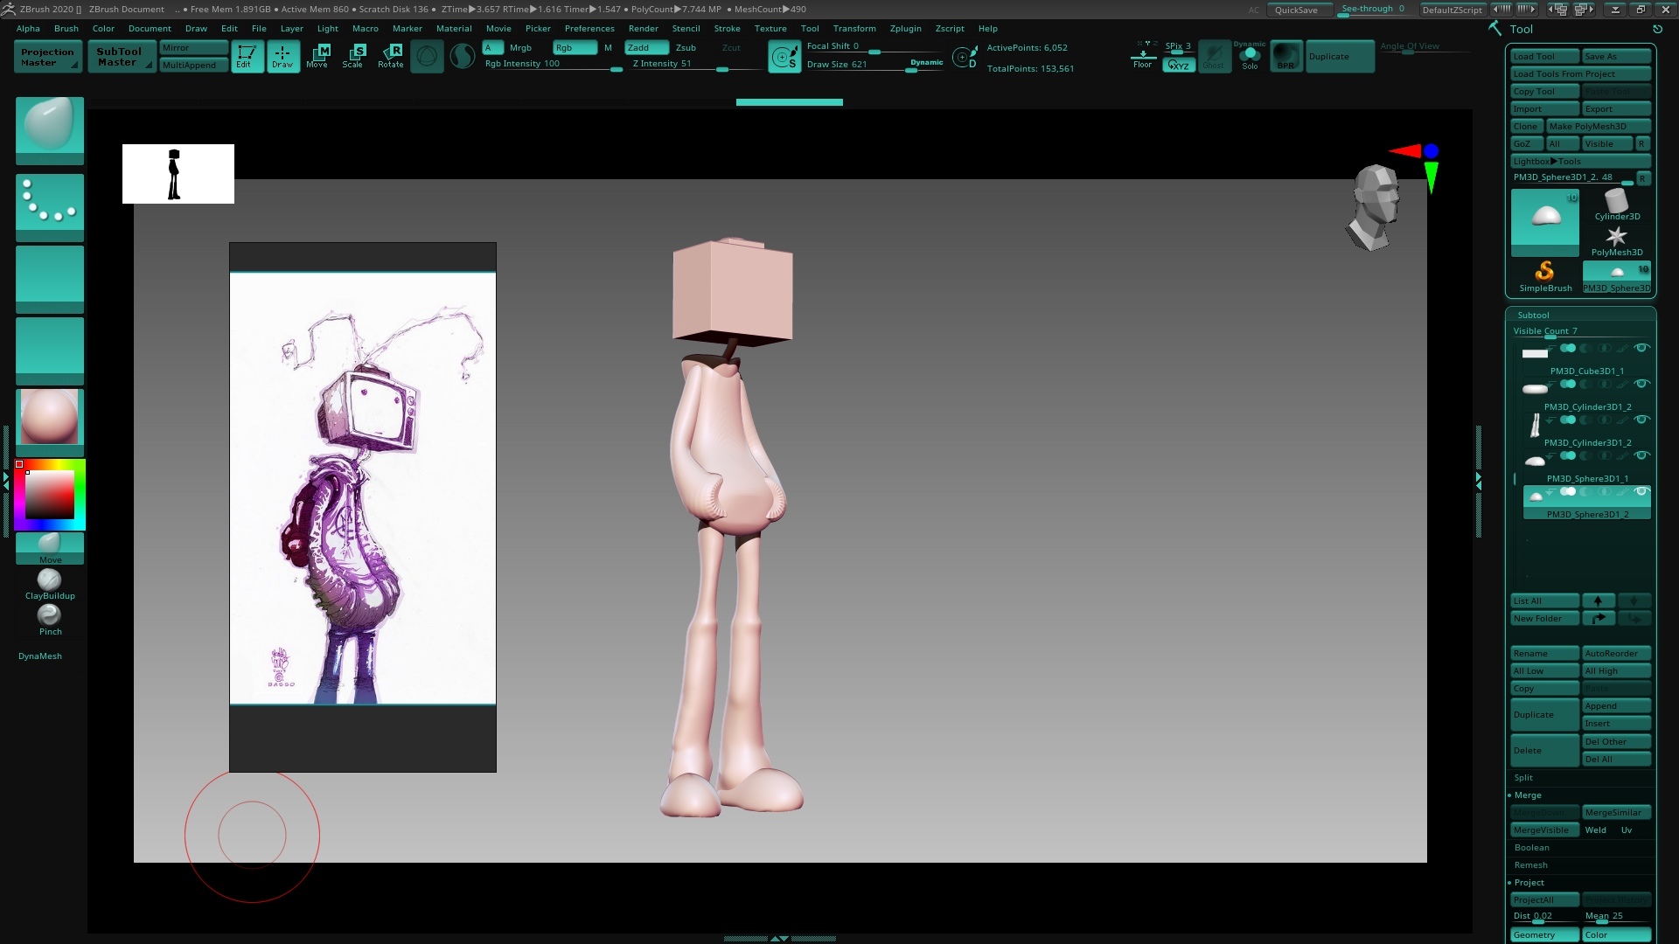
Task: Select the PolyMesh3D star tool
Action: 1617,241
